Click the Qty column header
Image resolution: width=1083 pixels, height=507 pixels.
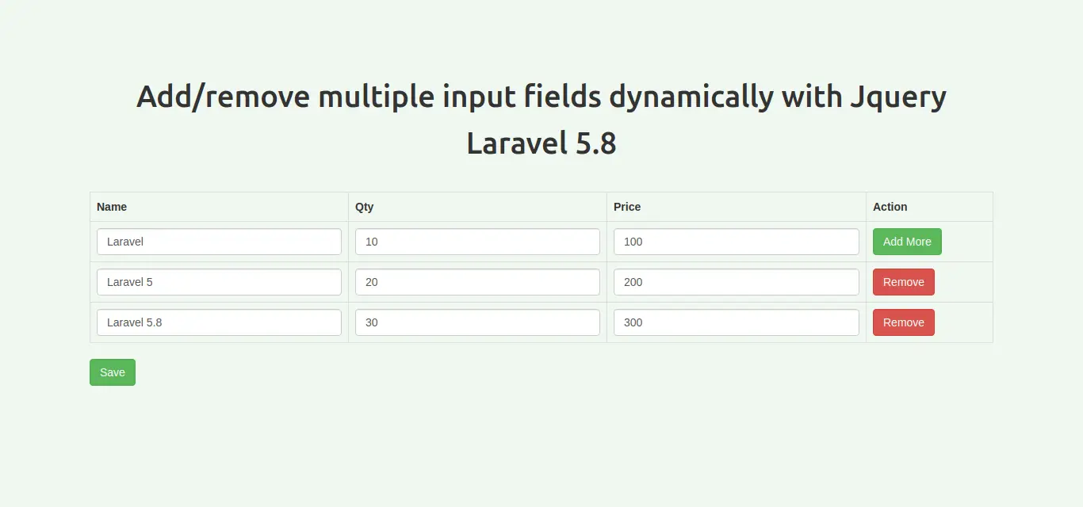pyautogui.click(x=365, y=207)
